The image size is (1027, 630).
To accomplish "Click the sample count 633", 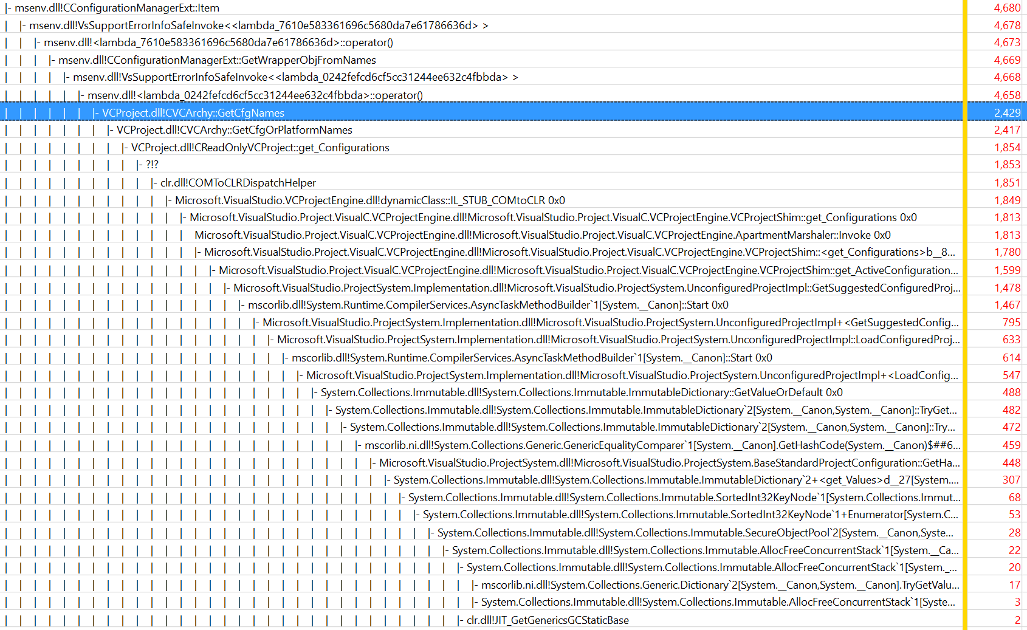I will coord(1012,340).
